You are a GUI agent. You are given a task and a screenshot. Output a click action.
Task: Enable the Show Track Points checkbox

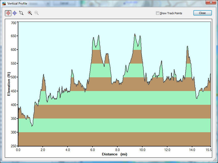[158, 13]
